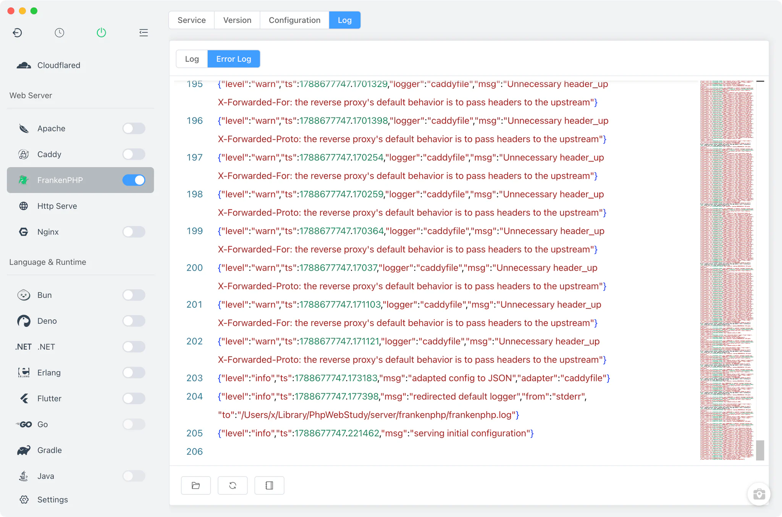The height and width of the screenshot is (517, 782).
Task: Click the Settings gear icon
Action: tap(24, 500)
